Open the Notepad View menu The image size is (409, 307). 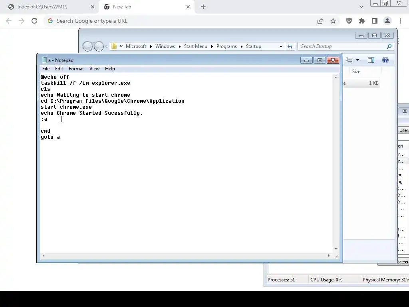[x=94, y=69]
